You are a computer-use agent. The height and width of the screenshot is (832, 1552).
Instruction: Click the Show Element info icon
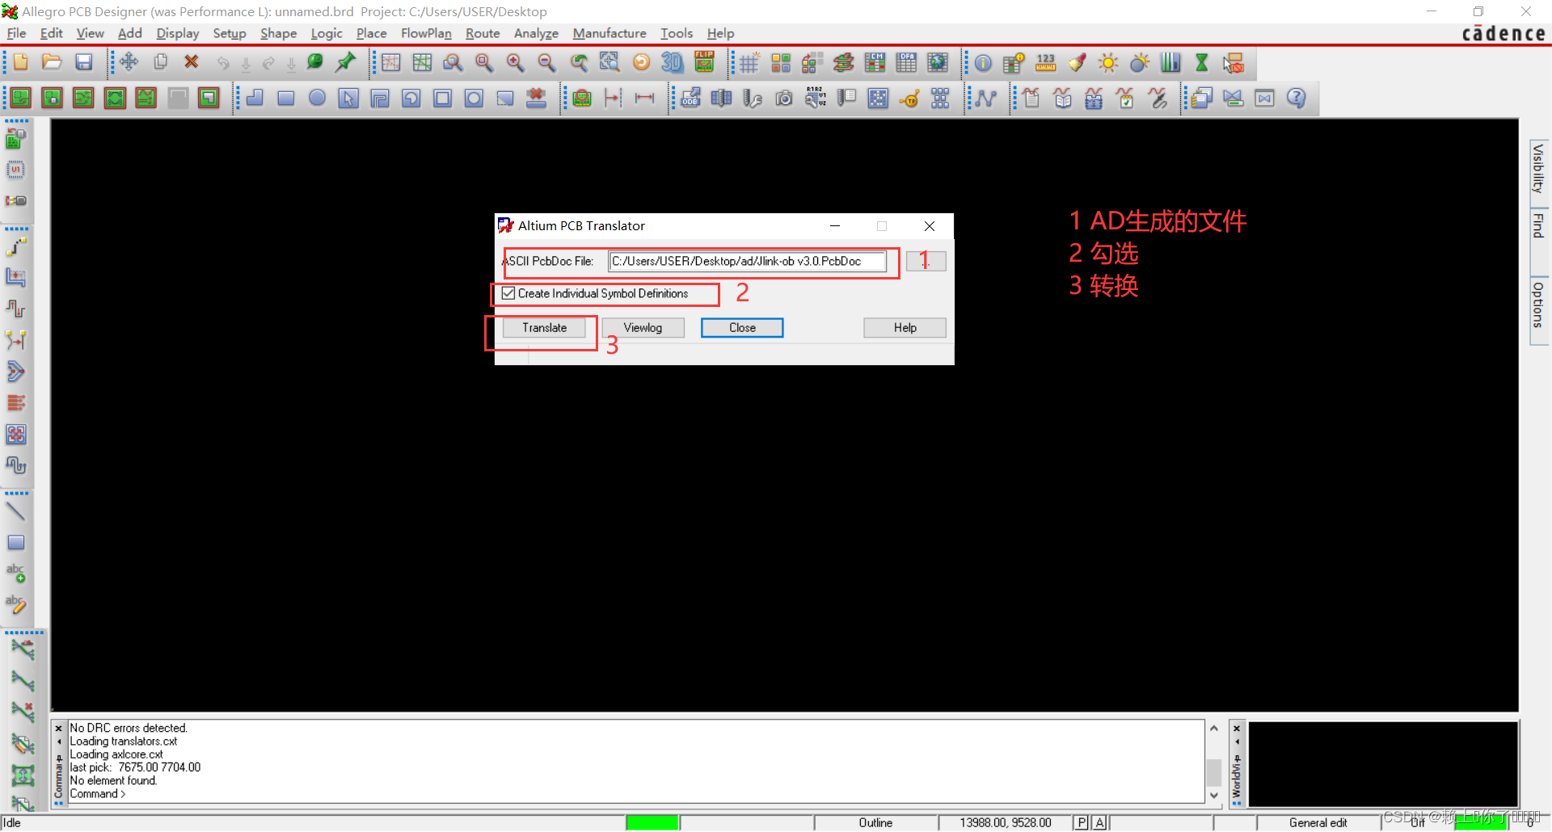(x=983, y=62)
